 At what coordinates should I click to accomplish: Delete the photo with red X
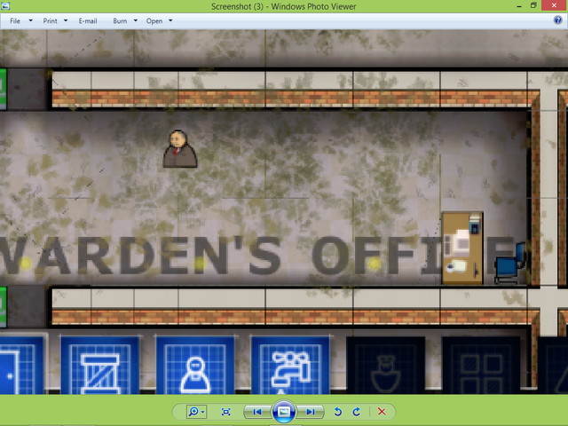(x=382, y=412)
